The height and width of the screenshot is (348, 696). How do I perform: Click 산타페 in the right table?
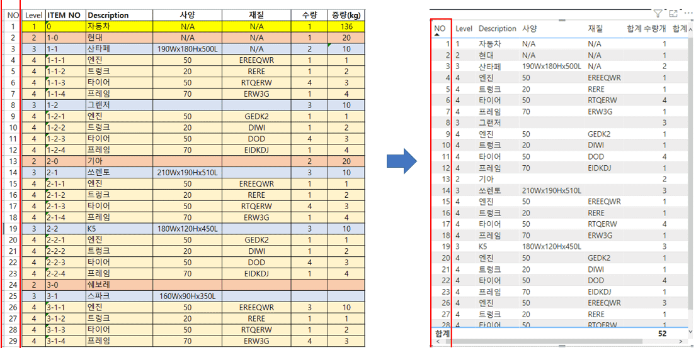(489, 67)
